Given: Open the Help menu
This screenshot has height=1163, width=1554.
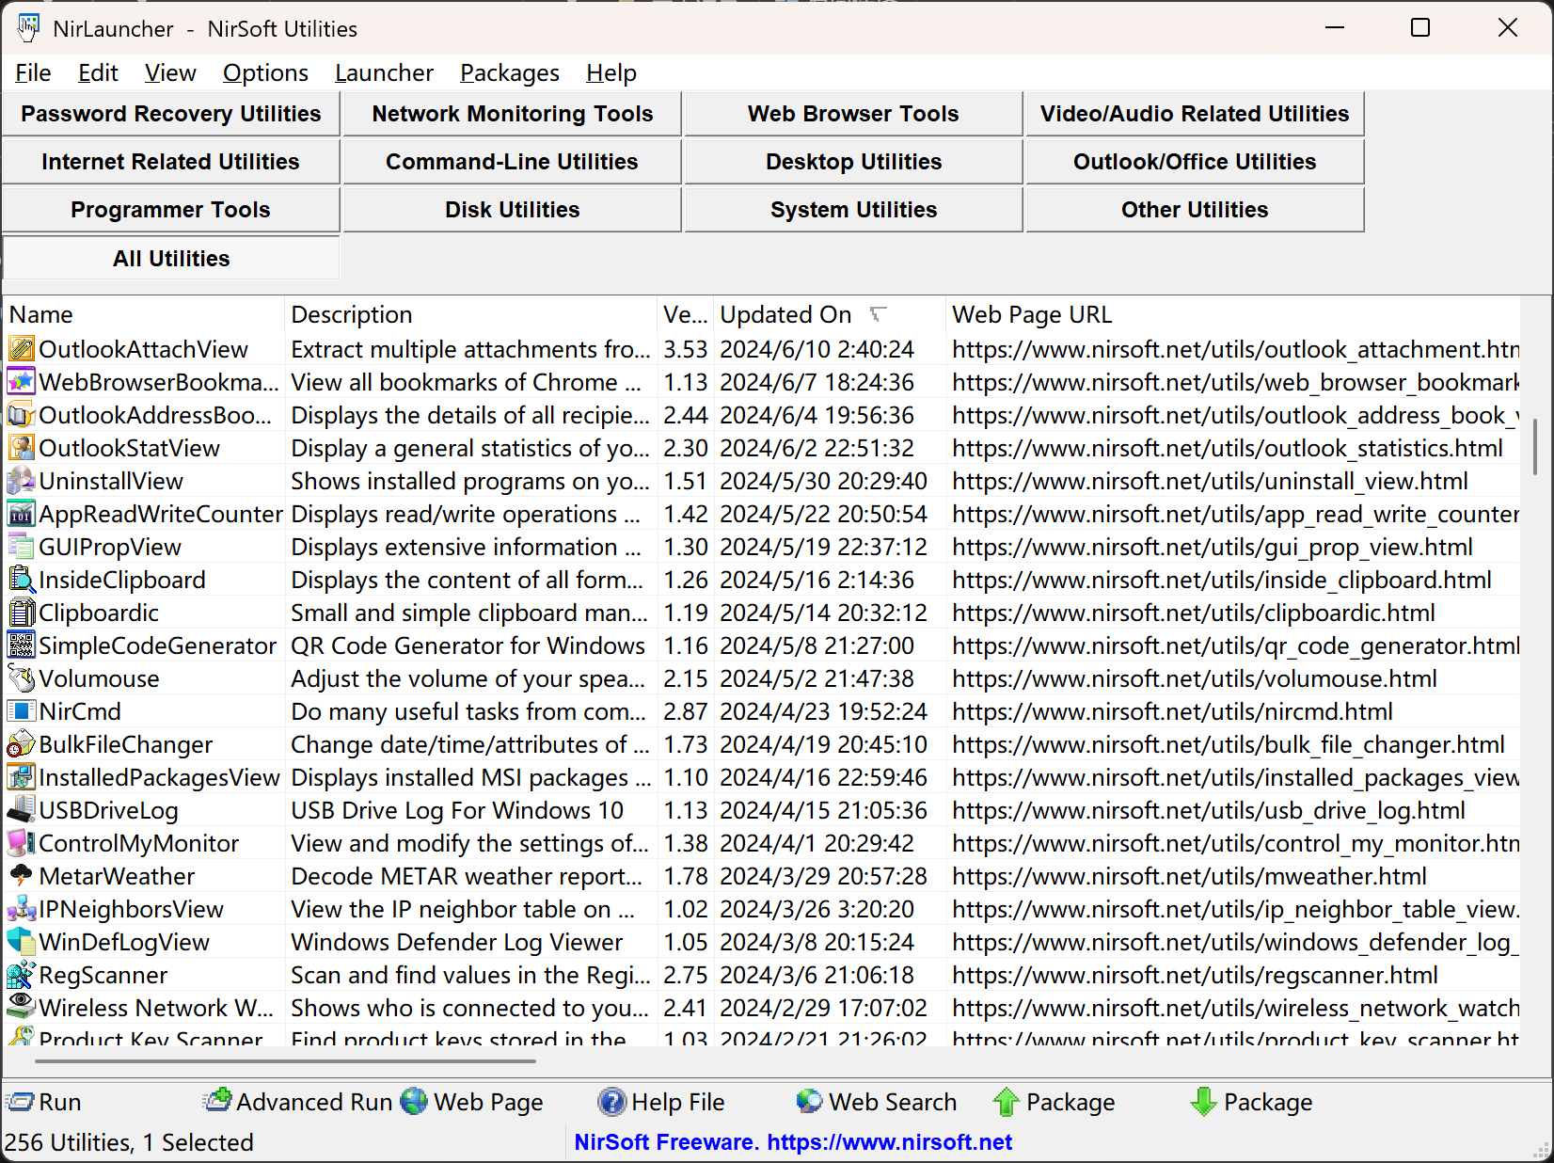Looking at the screenshot, I should click(611, 72).
